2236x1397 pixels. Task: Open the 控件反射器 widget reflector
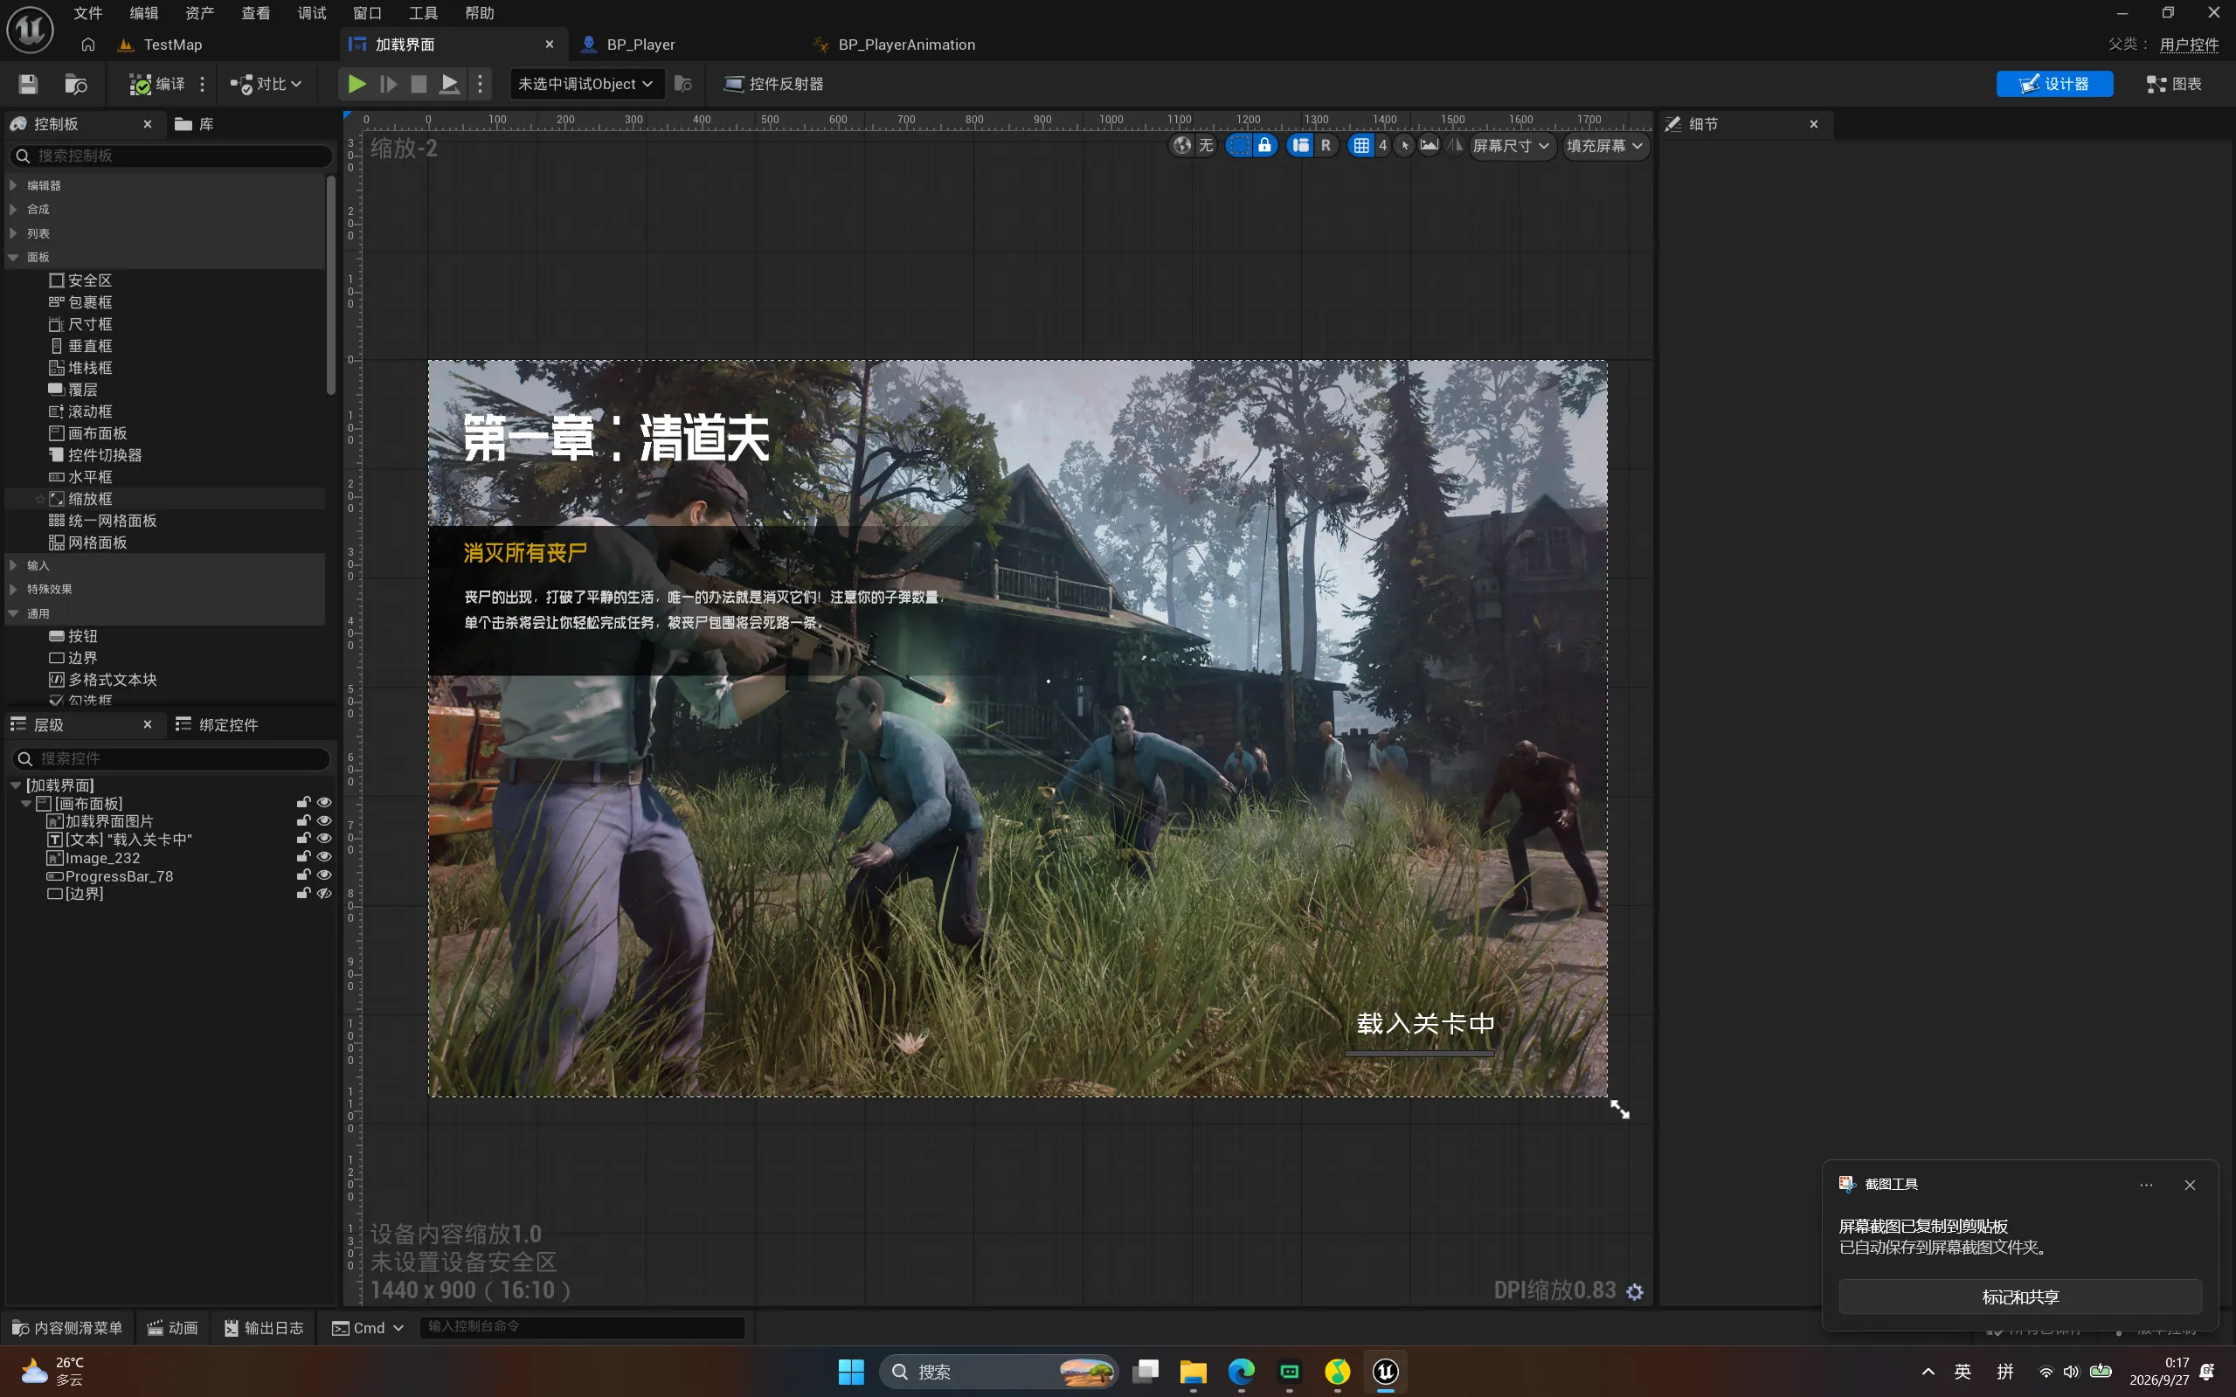pyautogui.click(x=773, y=84)
